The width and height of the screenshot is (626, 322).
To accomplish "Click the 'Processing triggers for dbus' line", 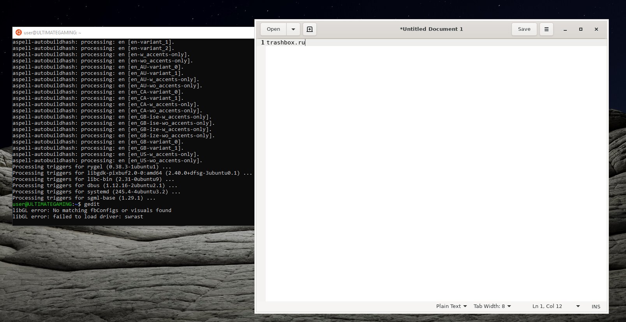I will tap(95, 186).
